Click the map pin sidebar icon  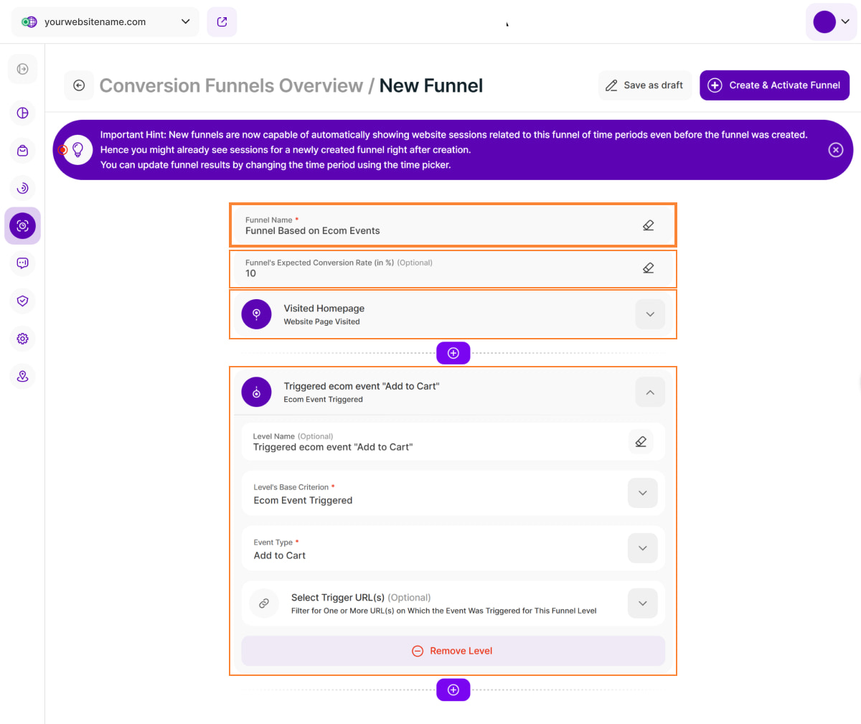[22, 376]
